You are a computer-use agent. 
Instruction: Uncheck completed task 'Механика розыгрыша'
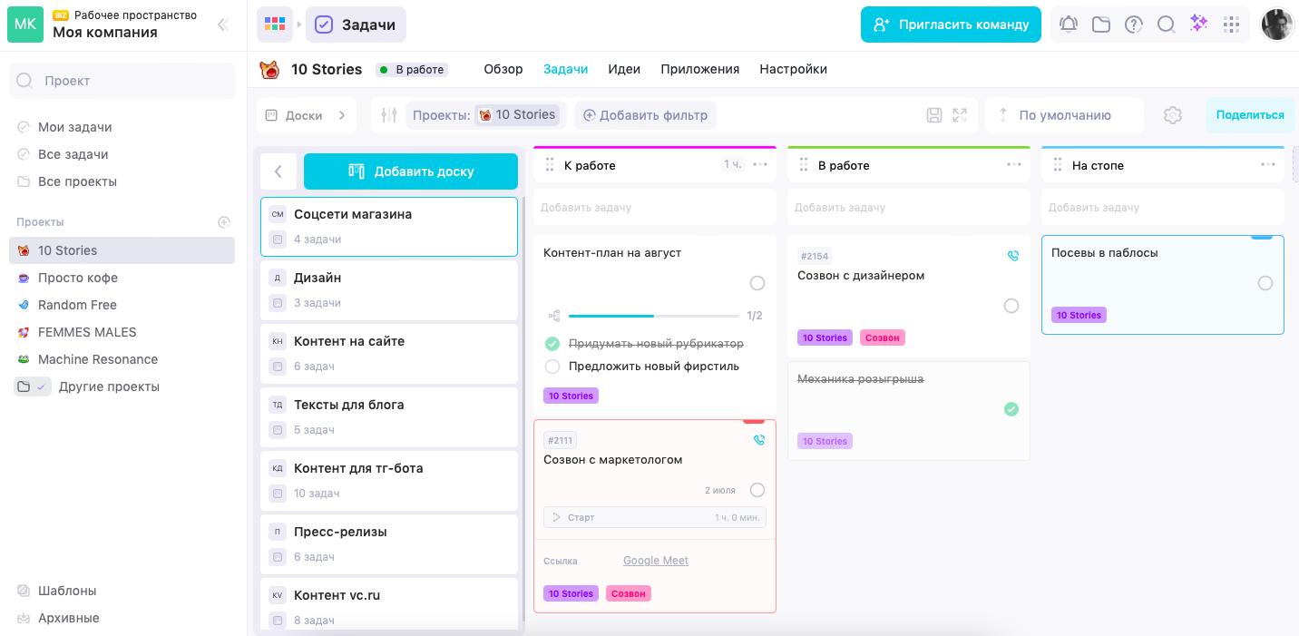click(1011, 409)
